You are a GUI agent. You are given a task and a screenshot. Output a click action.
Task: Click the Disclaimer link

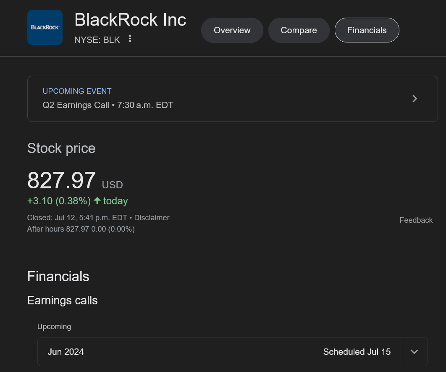click(x=152, y=218)
